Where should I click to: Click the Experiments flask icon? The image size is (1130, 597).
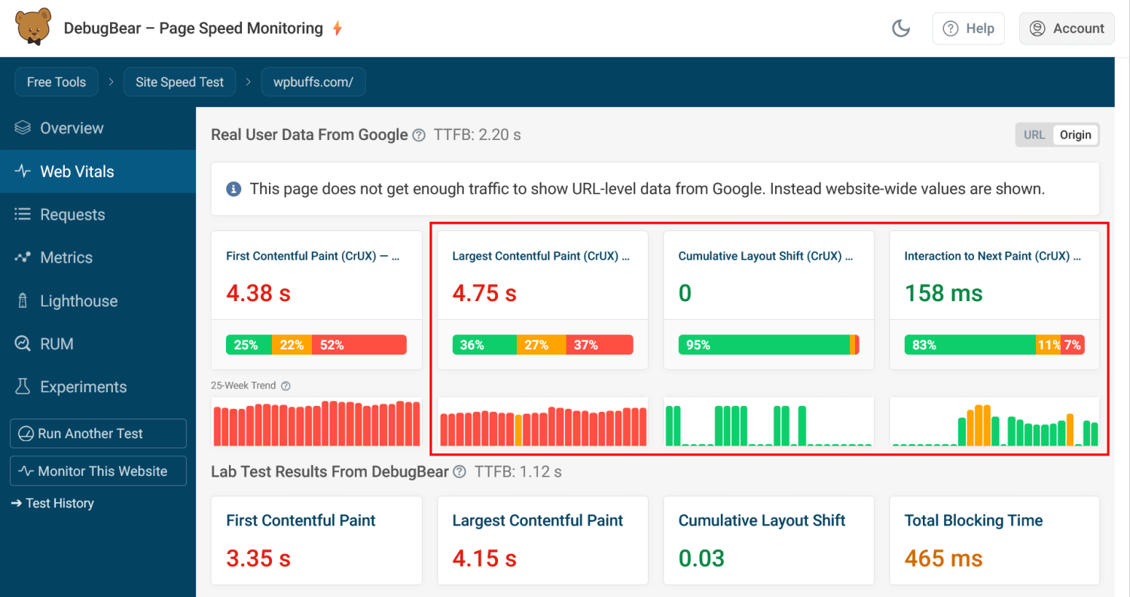point(23,387)
